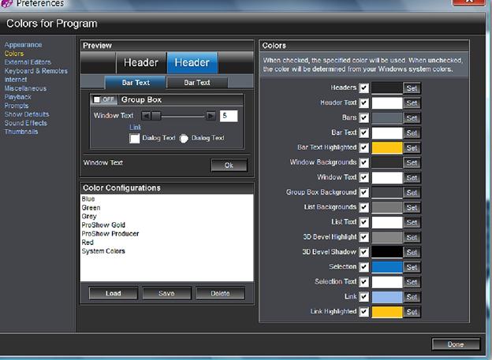
Task: Uncheck the Bar Text Highlighted checkbox
Action: [x=363, y=147]
